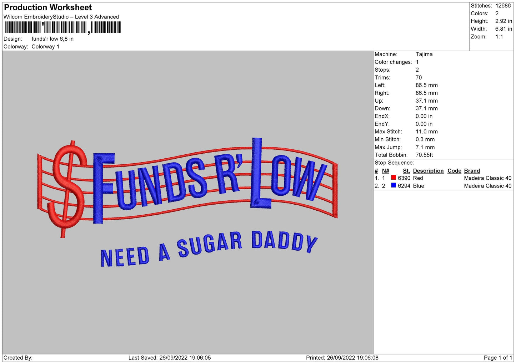Image resolution: width=516 pixels, height=364 pixels.
Task: Click the 'Description' column header
Action: (428, 171)
